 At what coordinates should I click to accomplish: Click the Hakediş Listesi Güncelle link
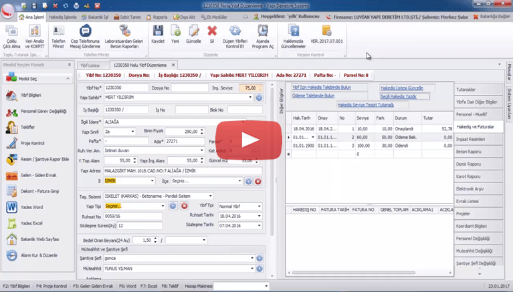pyautogui.click(x=401, y=88)
